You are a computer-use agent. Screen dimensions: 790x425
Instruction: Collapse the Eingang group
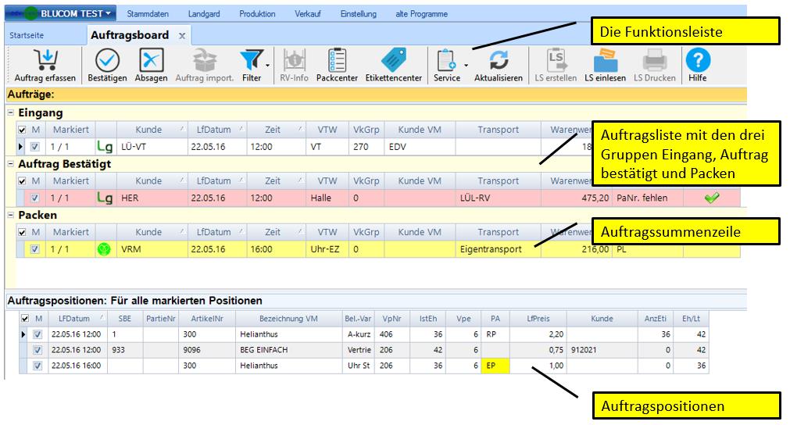click(x=11, y=113)
